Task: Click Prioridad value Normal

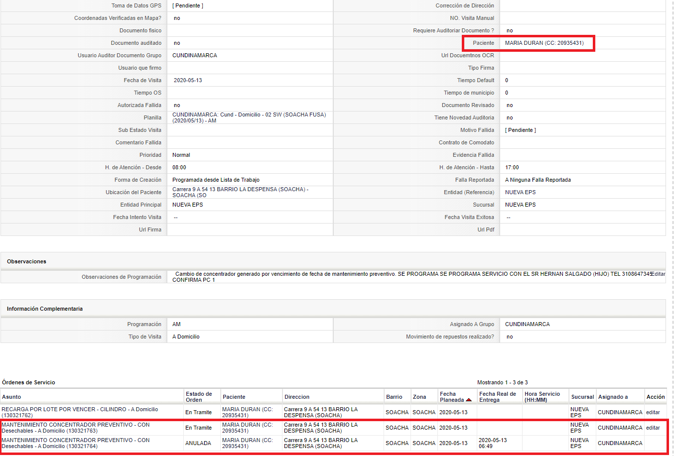Action: coord(181,155)
